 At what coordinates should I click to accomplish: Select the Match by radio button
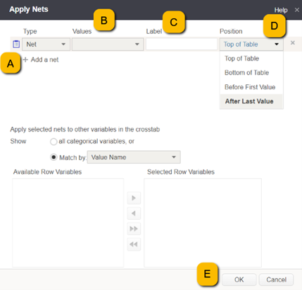(x=54, y=157)
